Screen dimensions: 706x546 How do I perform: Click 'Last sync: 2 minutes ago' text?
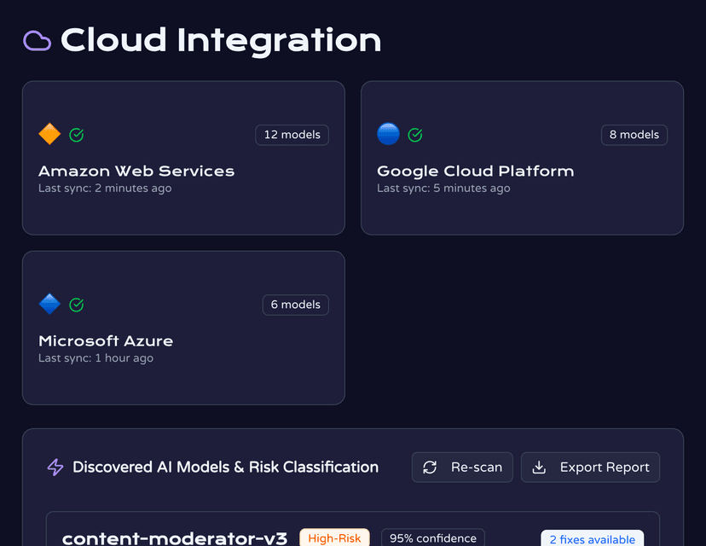(105, 189)
